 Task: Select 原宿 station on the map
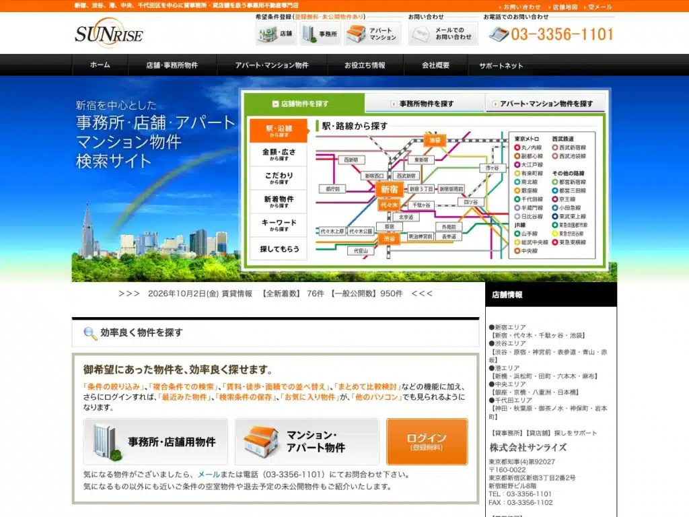point(390,226)
